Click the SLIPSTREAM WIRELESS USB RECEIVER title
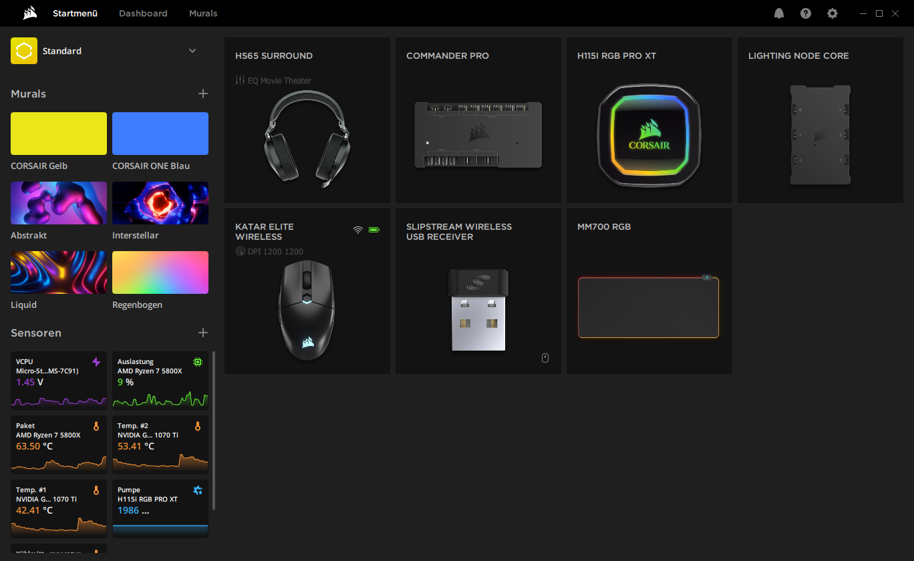This screenshot has height=561, width=914. pyautogui.click(x=459, y=232)
